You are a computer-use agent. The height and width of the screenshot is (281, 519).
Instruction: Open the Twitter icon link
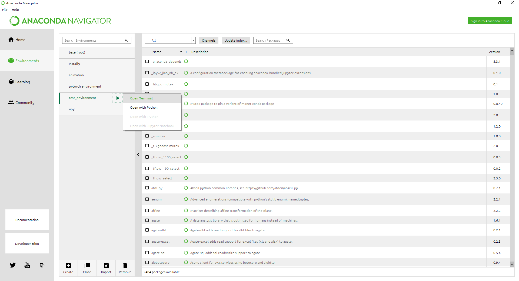pos(13,265)
